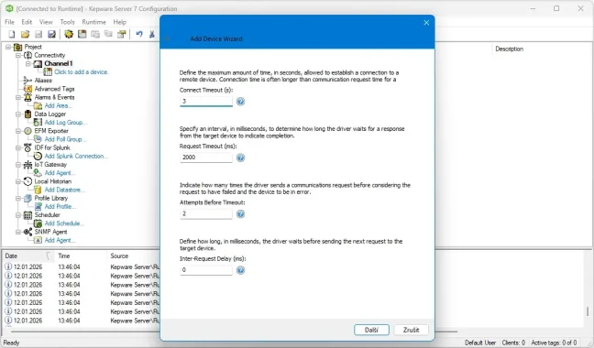Open the View menu
594x348 pixels.
pos(46,22)
